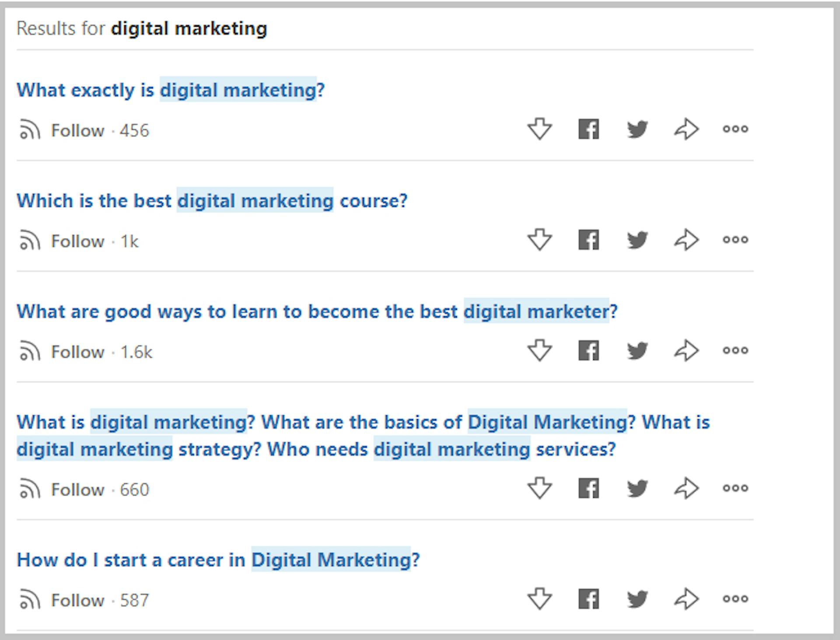Open "How do I start a career" question
This screenshot has height=640, width=840.
coord(218,560)
